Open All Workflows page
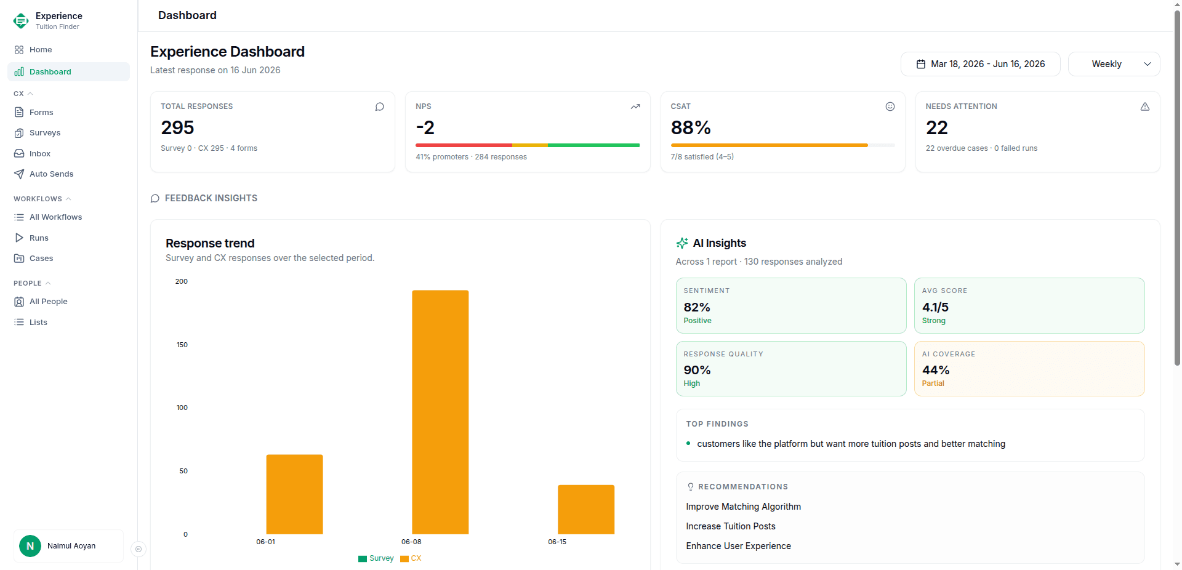The width and height of the screenshot is (1182, 570). click(68, 217)
